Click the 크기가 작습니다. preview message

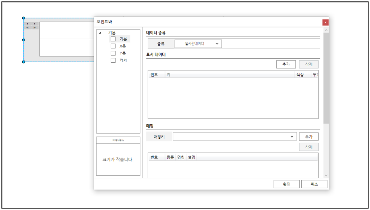pos(118,160)
